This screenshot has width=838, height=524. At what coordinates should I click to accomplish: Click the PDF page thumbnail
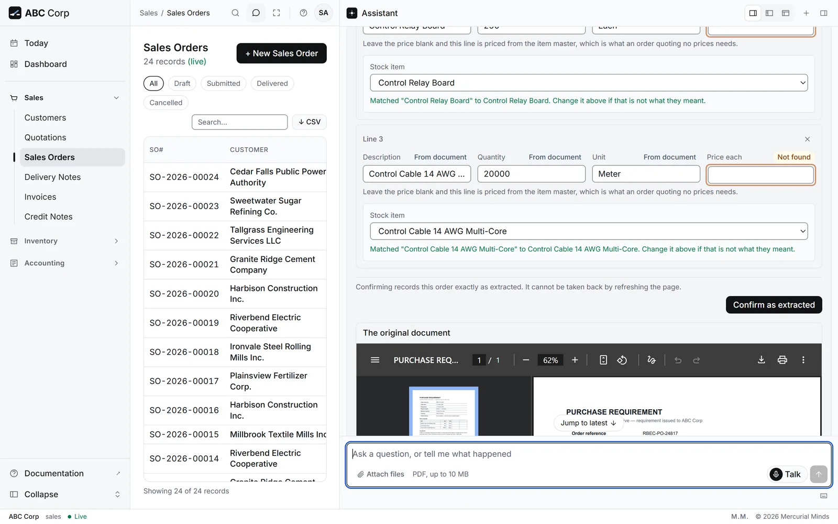tap(444, 411)
